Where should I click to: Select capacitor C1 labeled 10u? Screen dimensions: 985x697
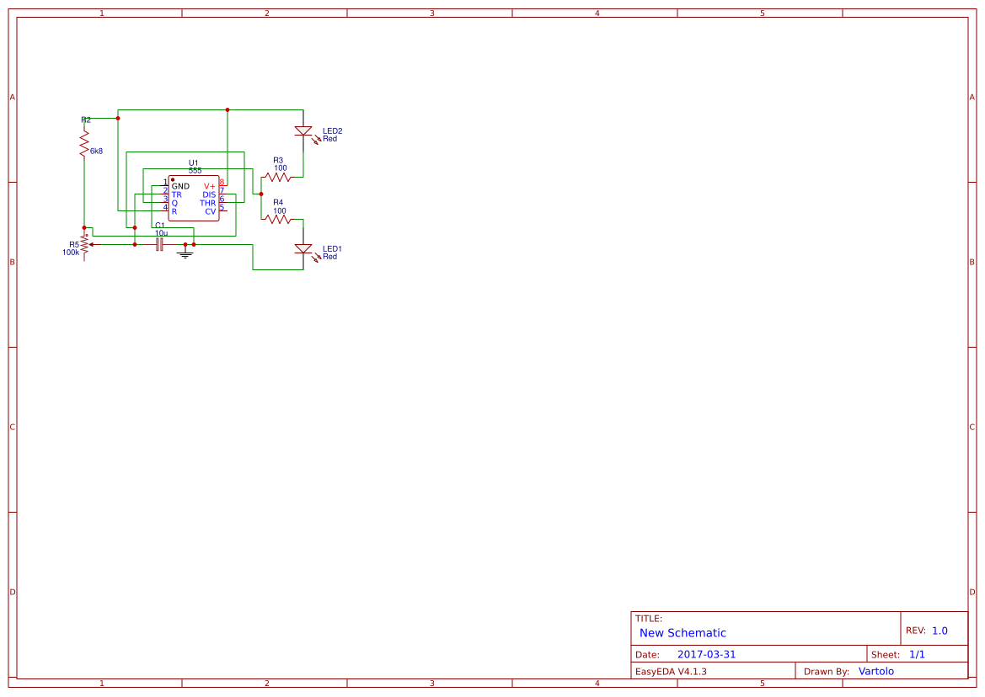point(160,244)
